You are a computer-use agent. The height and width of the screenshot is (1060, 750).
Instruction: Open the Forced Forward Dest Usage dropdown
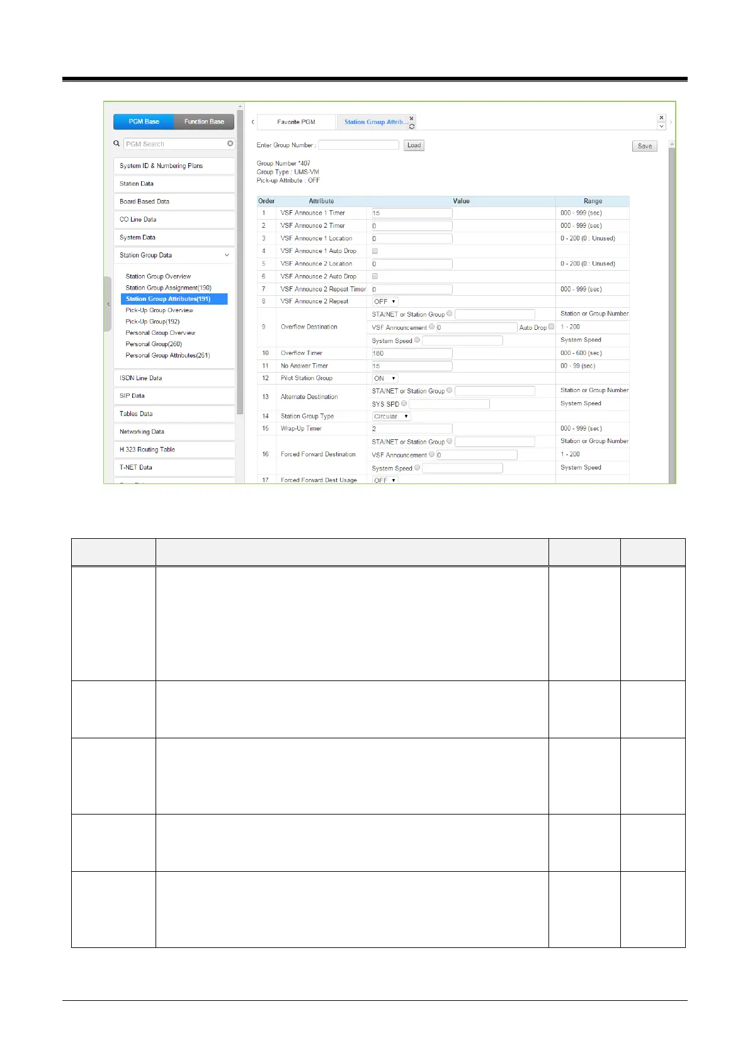(x=385, y=480)
